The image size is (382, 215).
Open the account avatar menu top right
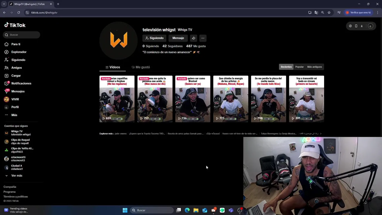pos(370,26)
